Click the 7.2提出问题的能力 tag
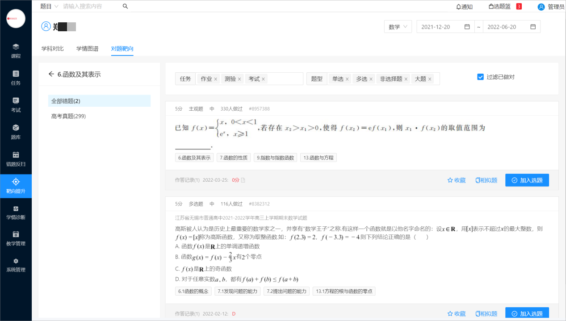 287,291
